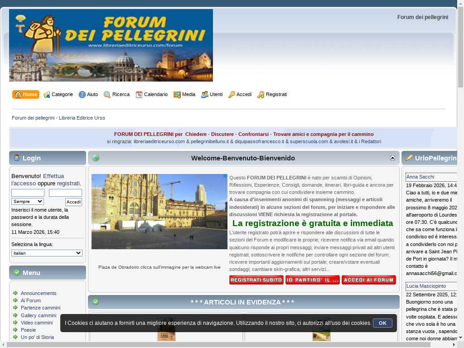Open the language selector dropdown

click(47, 253)
